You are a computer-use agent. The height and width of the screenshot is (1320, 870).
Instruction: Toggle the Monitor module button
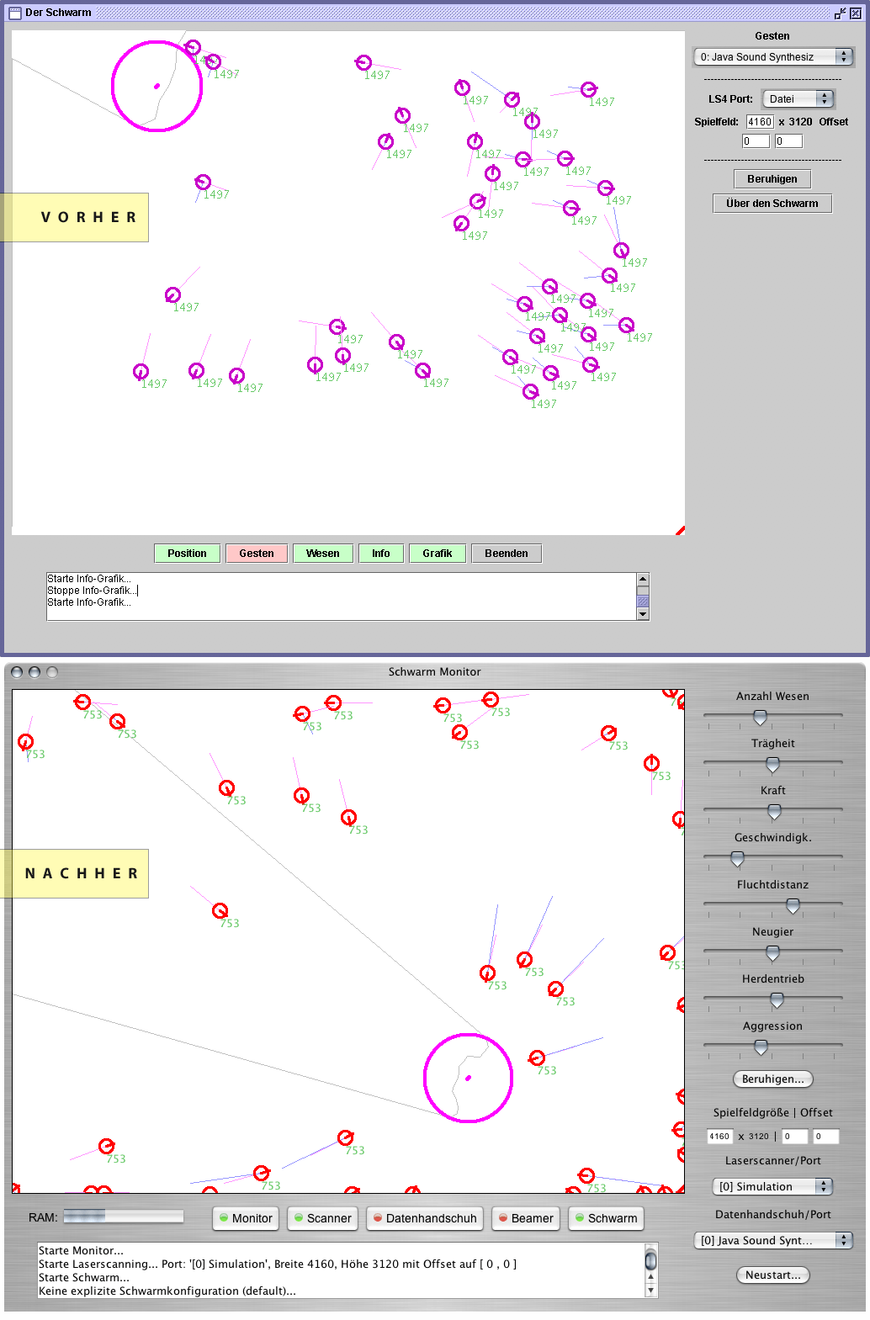pos(246,1218)
